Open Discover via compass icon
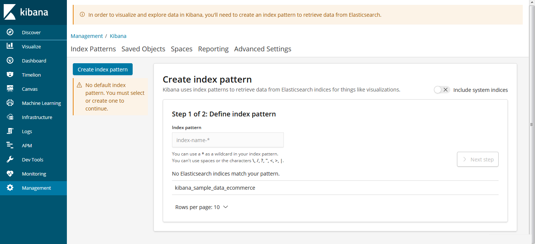This screenshot has height=244, width=535. [10, 32]
